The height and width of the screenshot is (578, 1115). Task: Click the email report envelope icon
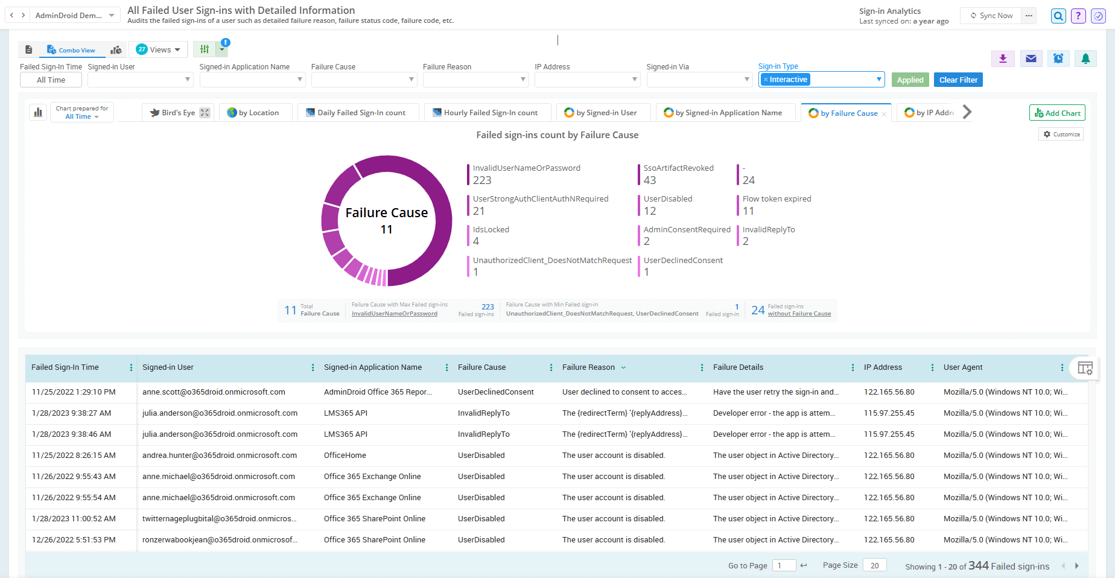tap(1031, 59)
